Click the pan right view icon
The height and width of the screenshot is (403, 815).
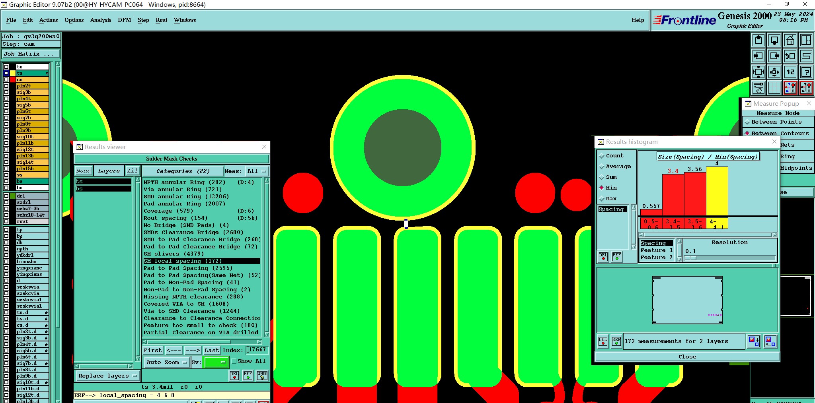click(774, 56)
